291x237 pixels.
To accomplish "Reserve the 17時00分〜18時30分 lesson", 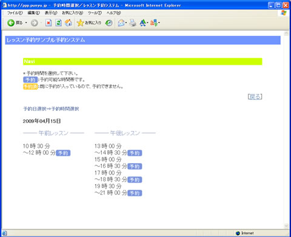I will pyautogui.click(x=135, y=179).
